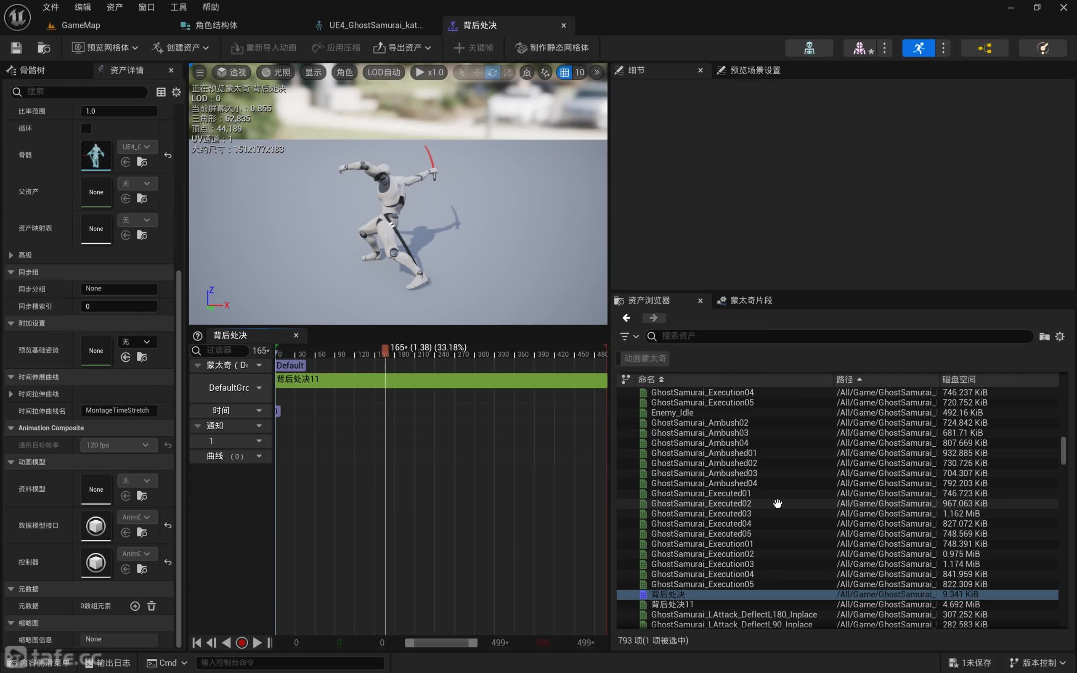This screenshot has width=1077, height=673.
Task: Open the skeleton editor mode icon
Action: tap(809, 48)
